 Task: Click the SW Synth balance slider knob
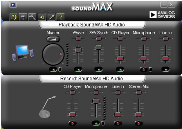pos(99,39)
